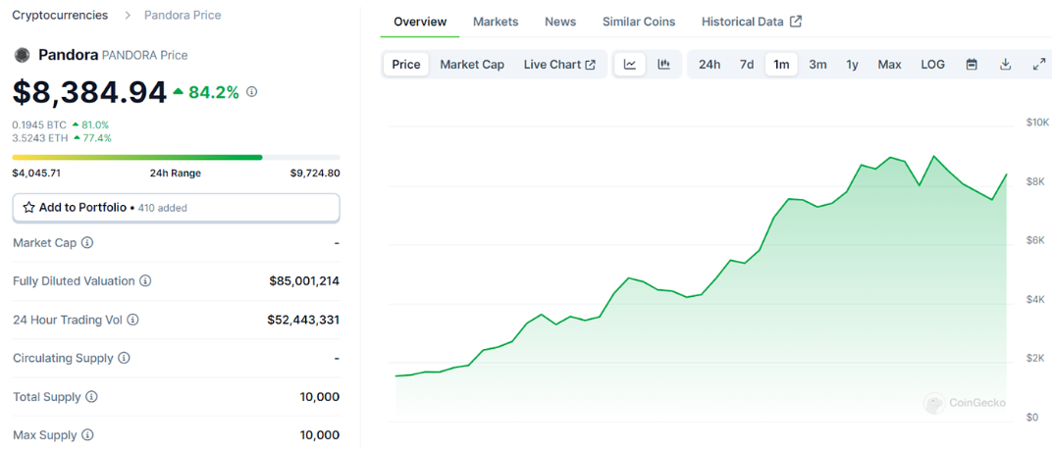The width and height of the screenshot is (1052, 449).
Task: Click the Circulating Supply label
Action: pyautogui.click(x=63, y=359)
